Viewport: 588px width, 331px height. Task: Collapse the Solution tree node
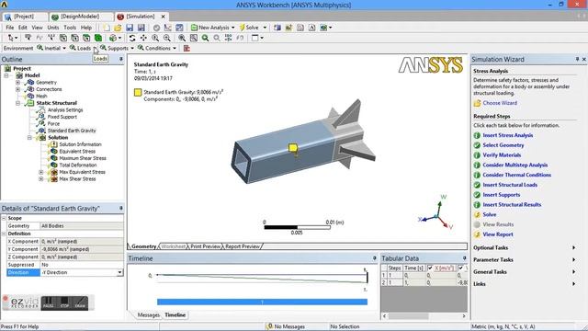29,138
